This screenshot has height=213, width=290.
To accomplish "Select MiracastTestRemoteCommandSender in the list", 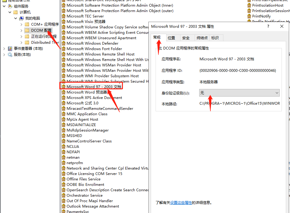I will tap(100, 109).
